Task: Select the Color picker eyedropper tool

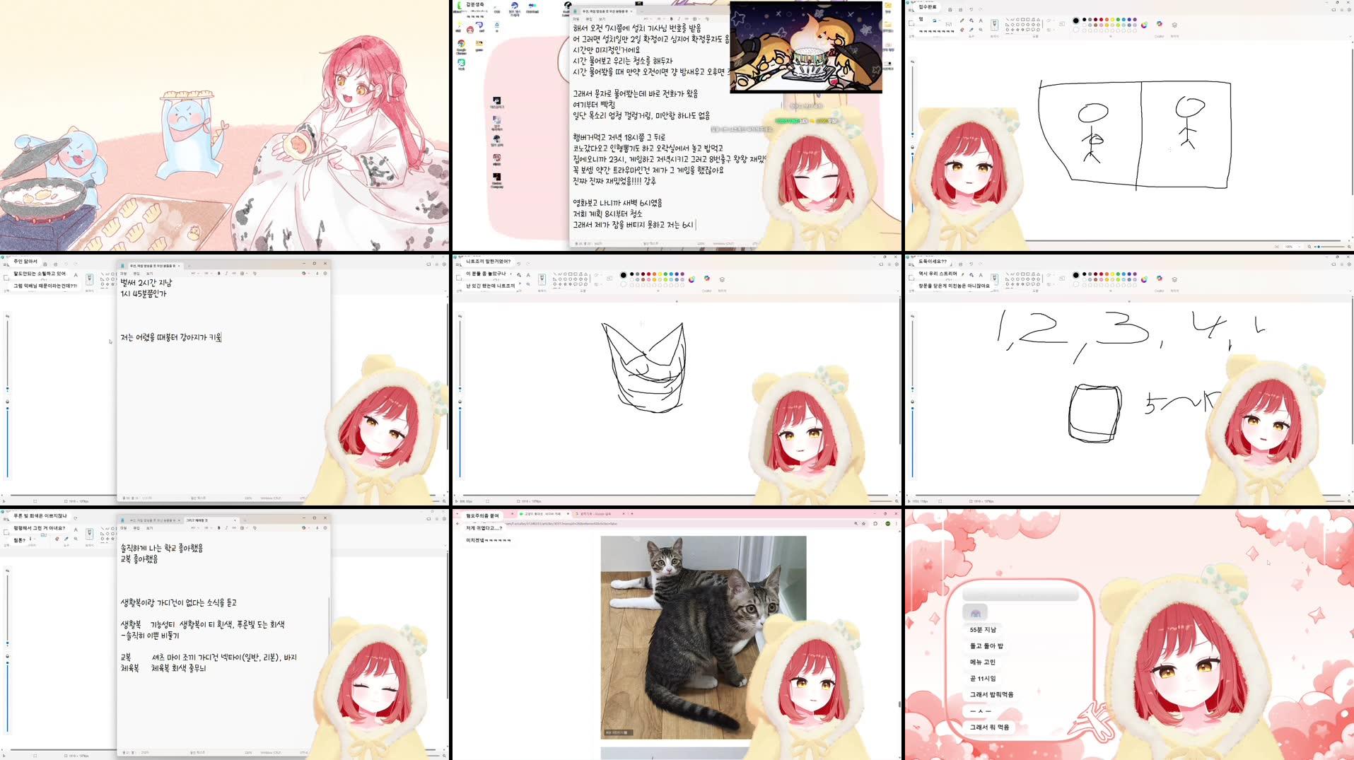Action: (x=971, y=30)
